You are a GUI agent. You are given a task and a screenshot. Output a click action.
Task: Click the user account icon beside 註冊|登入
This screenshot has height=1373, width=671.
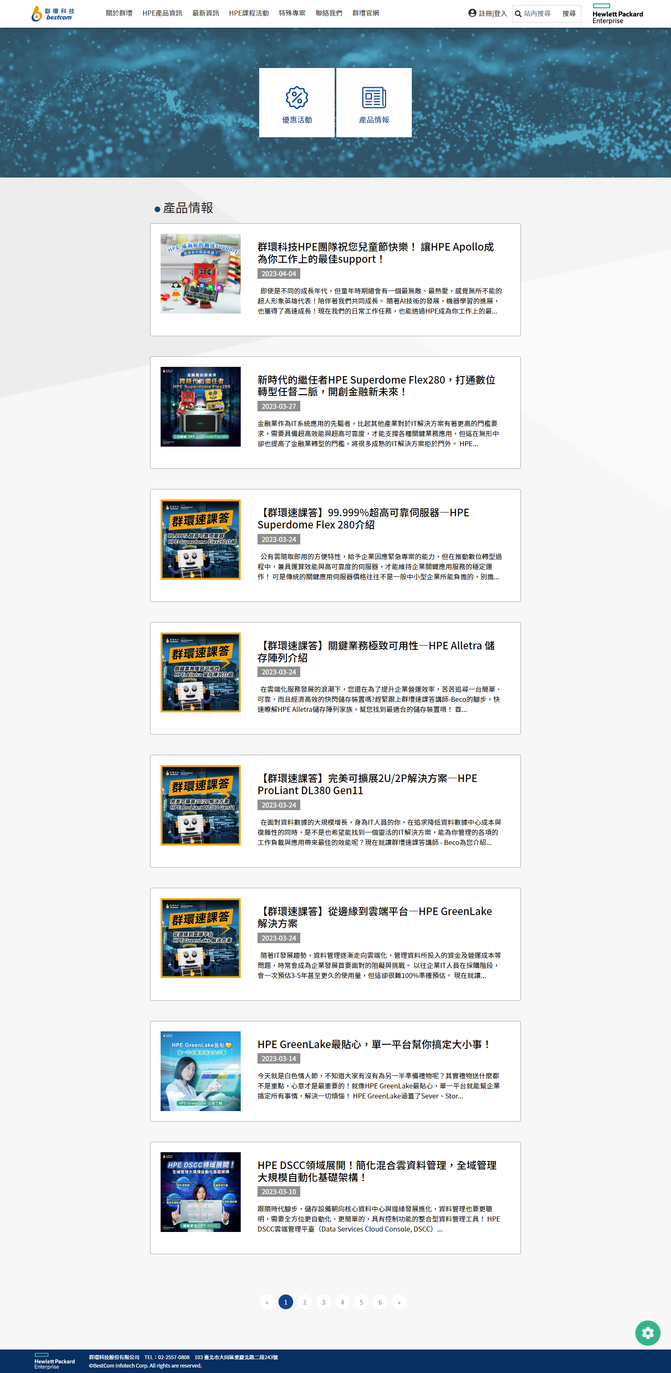tap(472, 13)
